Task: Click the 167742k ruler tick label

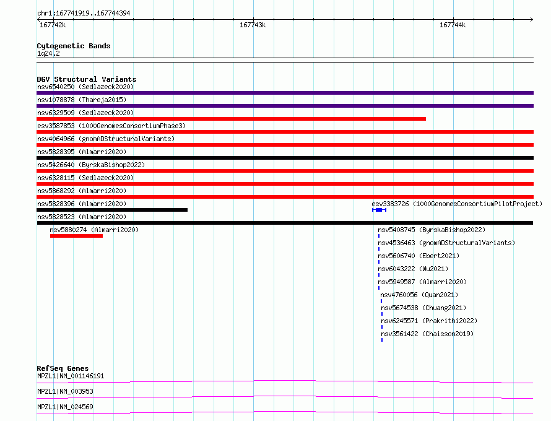Action: coord(53,25)
